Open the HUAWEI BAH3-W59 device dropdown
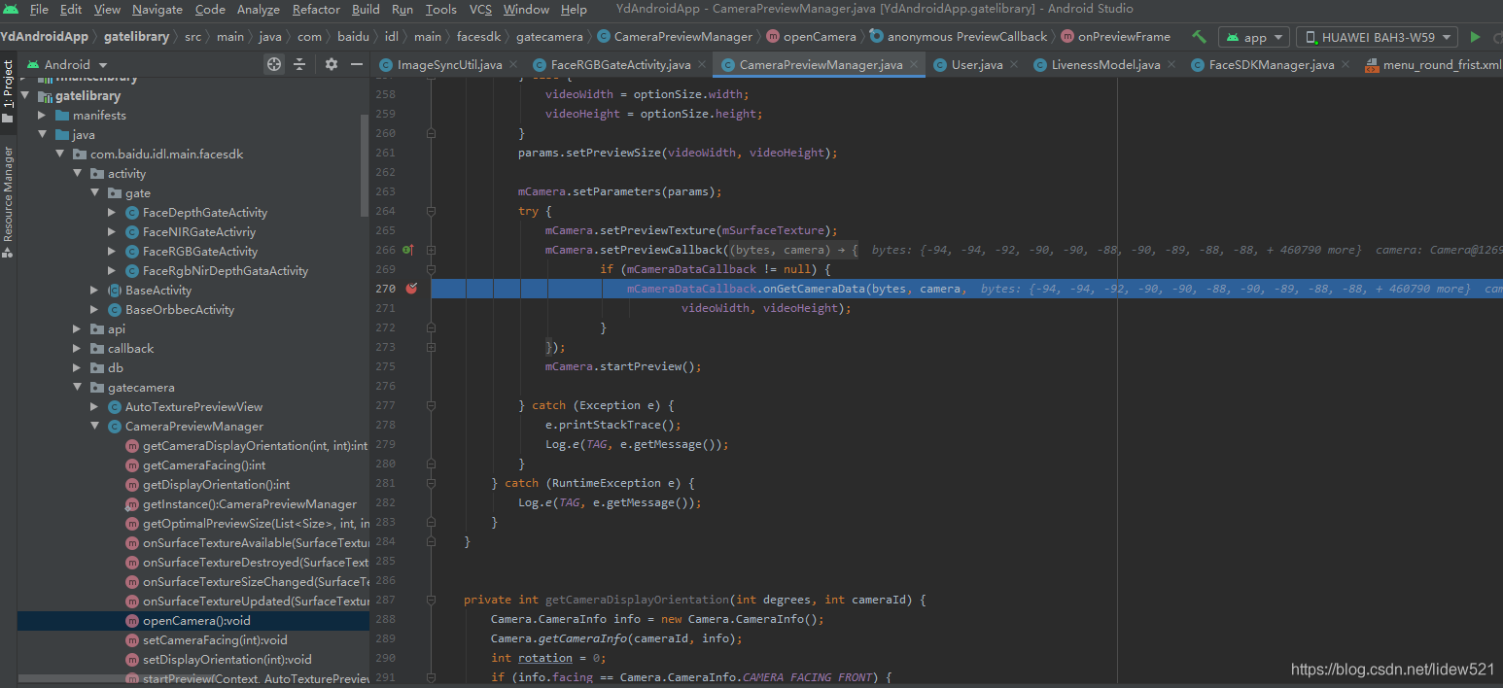1503x688 pixels. click(1378, 37)
